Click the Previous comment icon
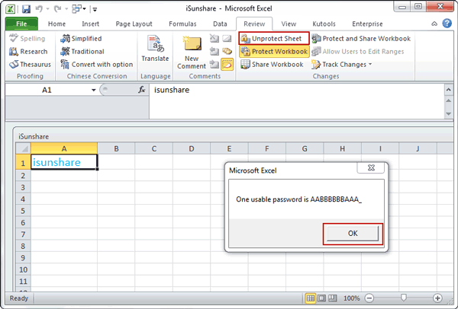Viewport: 458px width, 309px height. pyautogui.click(x=214, y=52)
